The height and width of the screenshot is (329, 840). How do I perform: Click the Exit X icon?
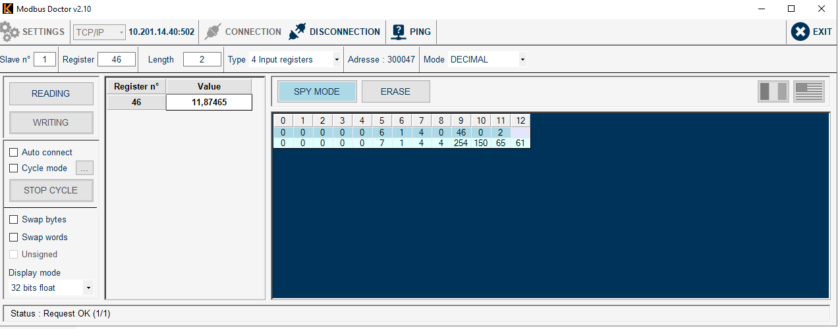[x=800, y=32]
